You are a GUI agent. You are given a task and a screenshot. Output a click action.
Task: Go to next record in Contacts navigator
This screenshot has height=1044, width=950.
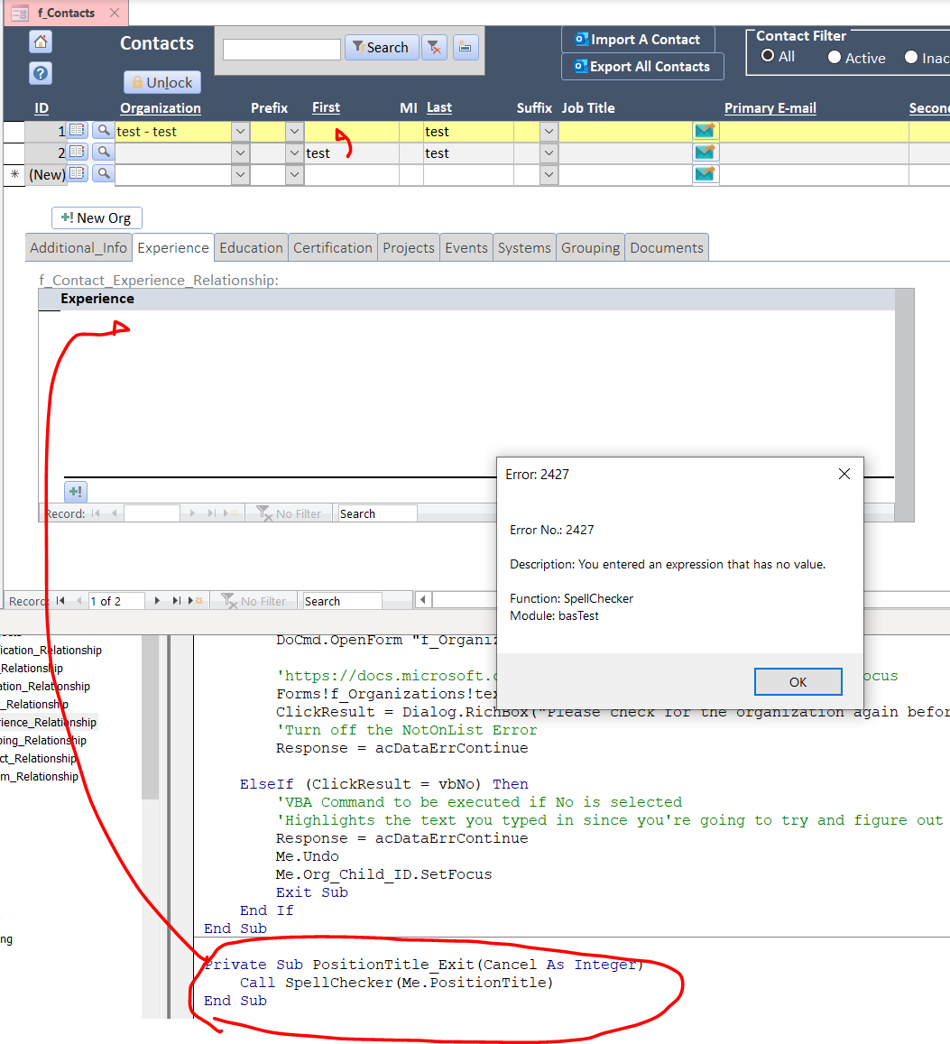157,601
